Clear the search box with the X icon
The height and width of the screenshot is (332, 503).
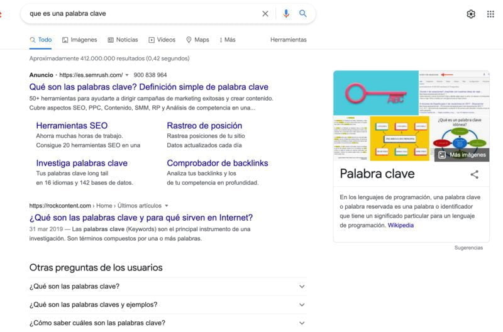click(265, 14)
